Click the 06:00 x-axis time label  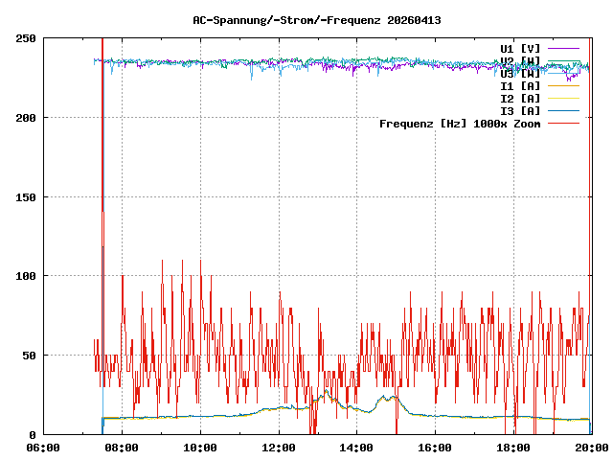tap(43, 447)
